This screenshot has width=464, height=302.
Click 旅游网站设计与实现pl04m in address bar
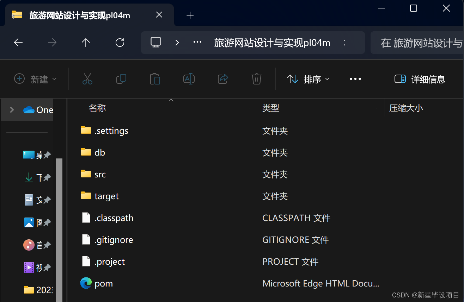[272, 43]
